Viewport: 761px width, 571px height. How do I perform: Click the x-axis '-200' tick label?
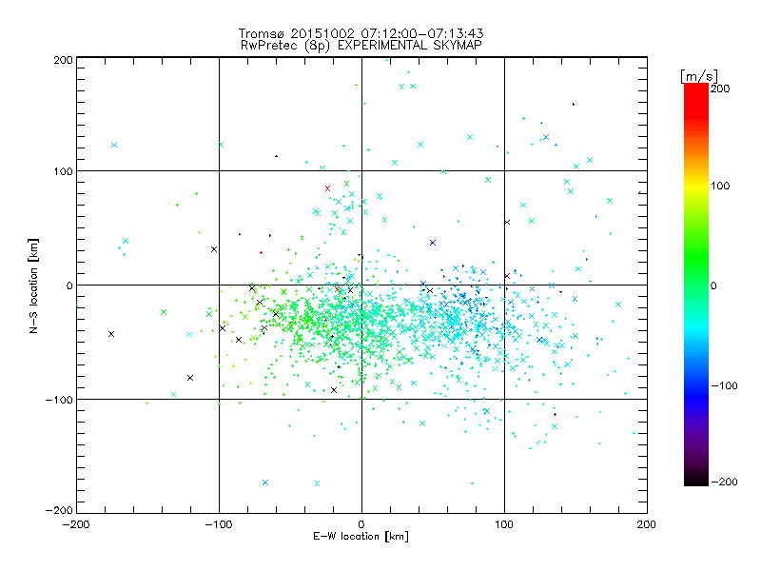coord(76,525)
